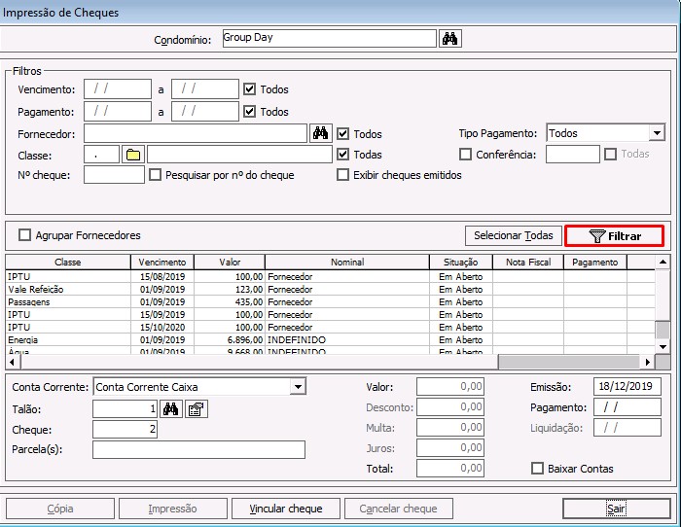Click the Impressão button
This screenshot has width=681, height=527.
click(x=173, y=509)
